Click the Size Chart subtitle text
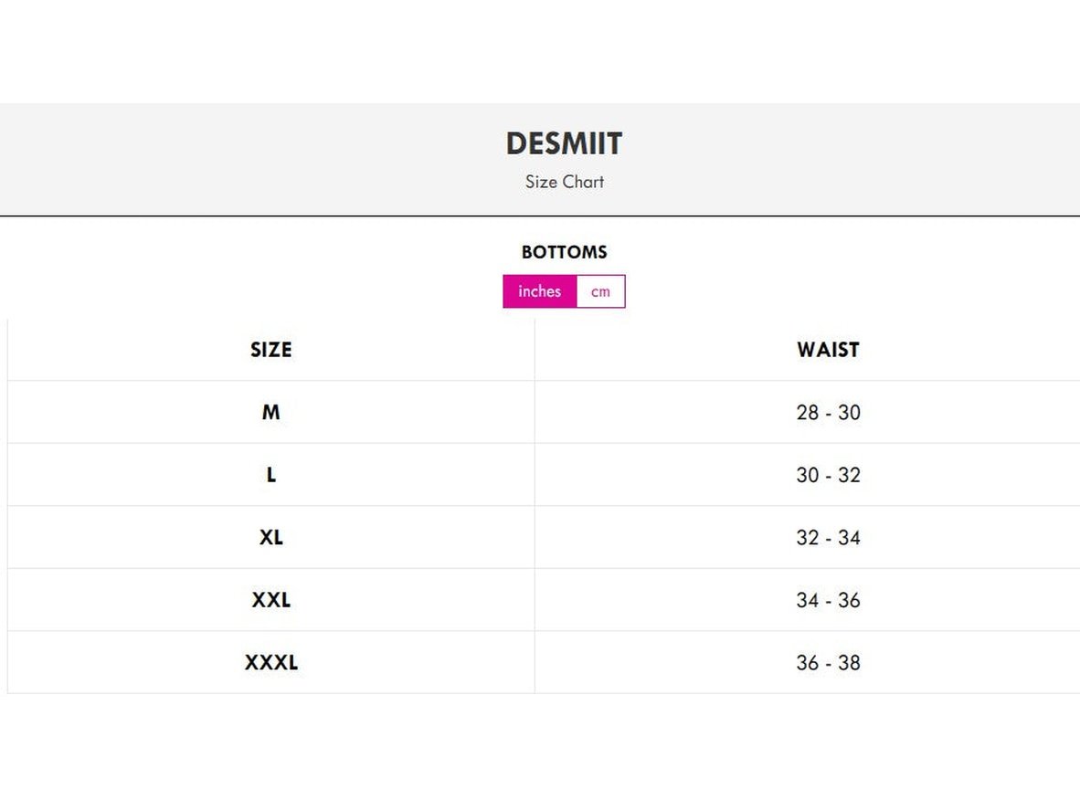Image resolution: width=1080 pixels, height=811 pixels. click(564, 182)
